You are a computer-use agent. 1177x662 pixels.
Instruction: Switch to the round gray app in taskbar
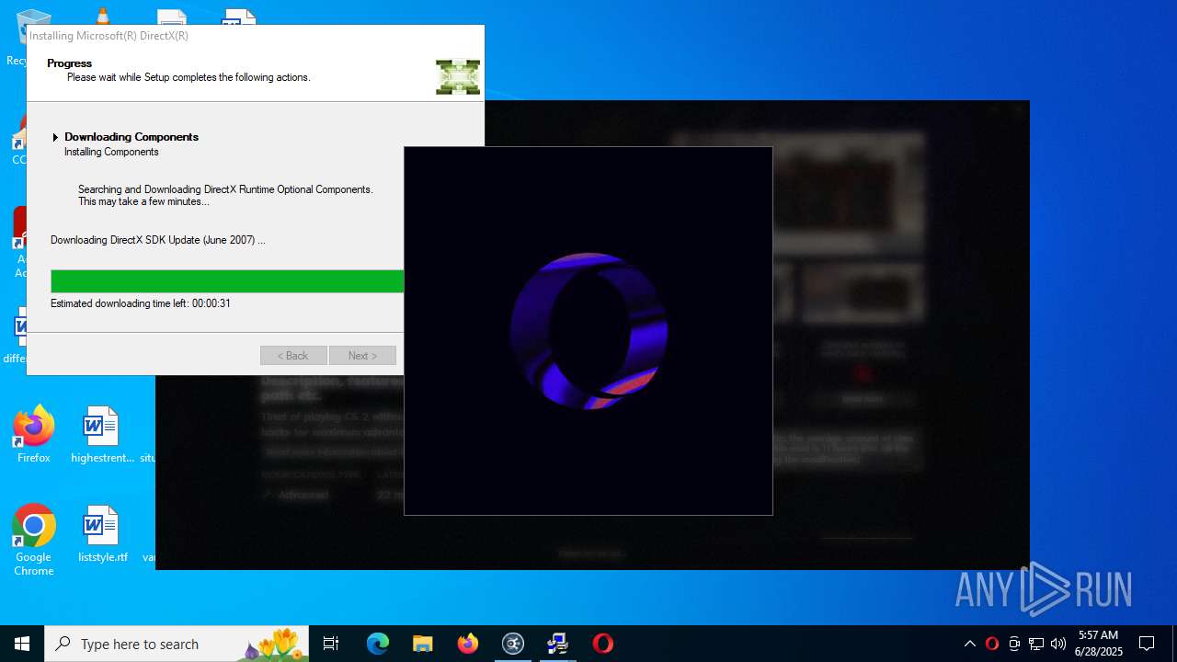(x=513, y=644)
